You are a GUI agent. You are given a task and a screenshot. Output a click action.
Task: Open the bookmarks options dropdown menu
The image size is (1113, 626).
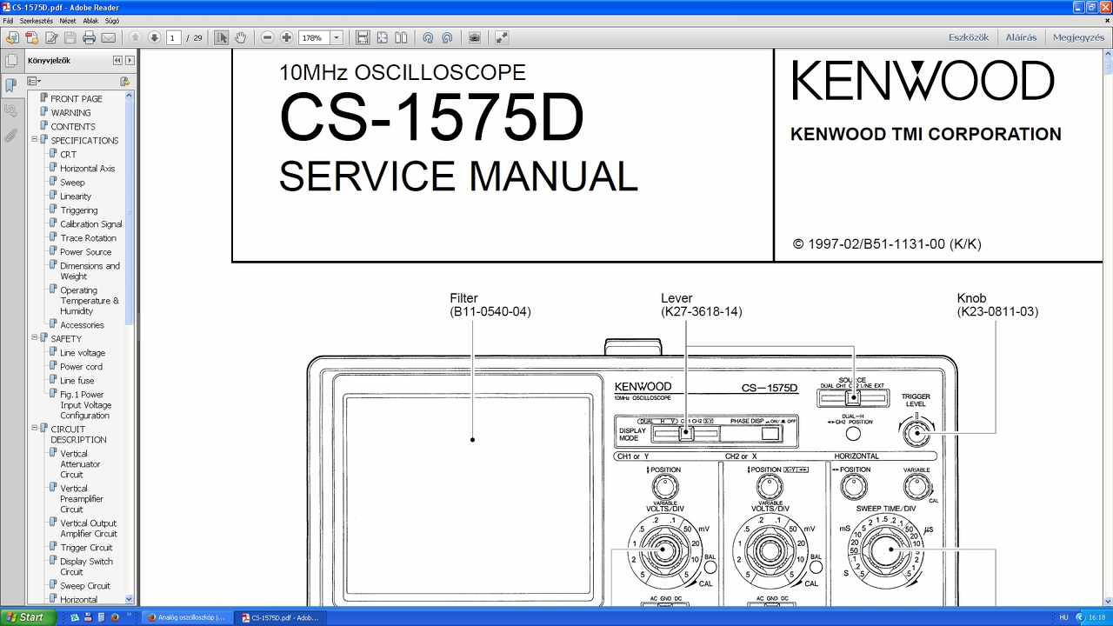[34, 81]
